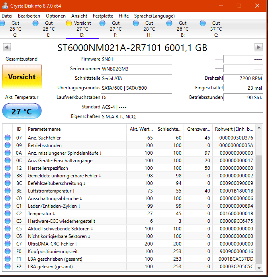
Task: Click status orb for Temperatur C2 row
Action: (x=8, y=213)
